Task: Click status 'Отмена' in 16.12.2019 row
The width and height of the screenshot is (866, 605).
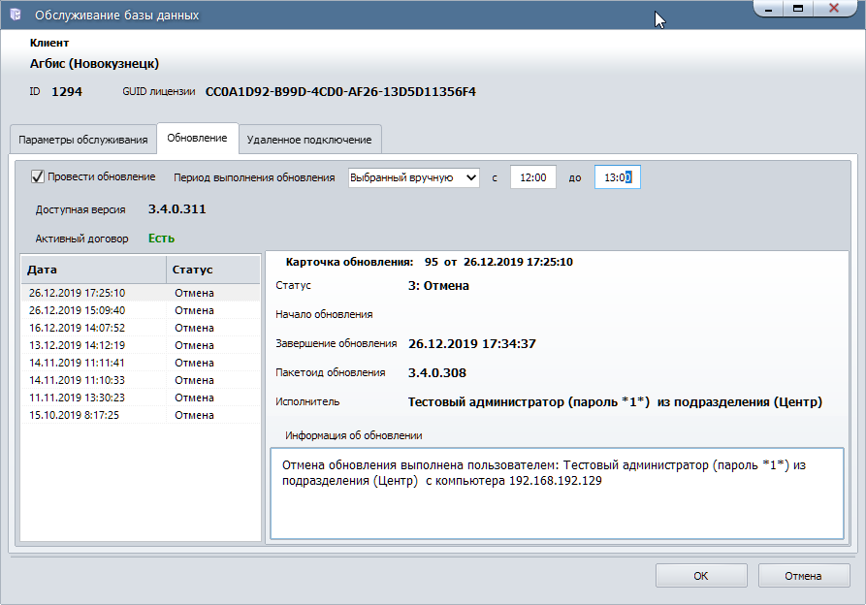Action: 194,328
